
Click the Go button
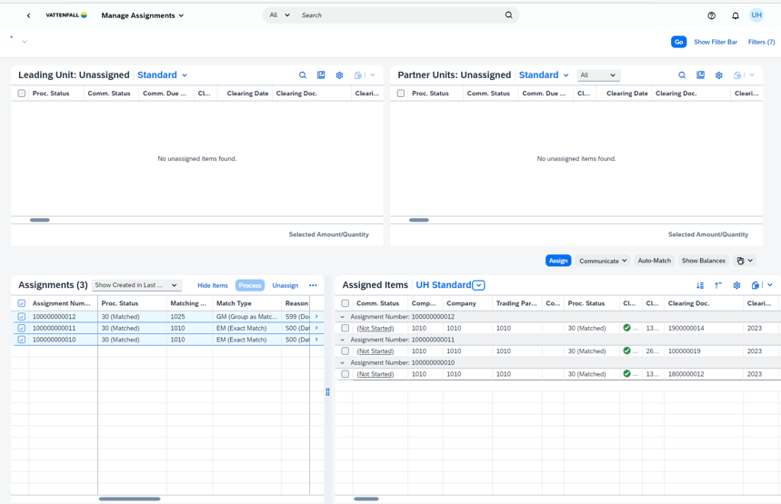pos(678,42)
